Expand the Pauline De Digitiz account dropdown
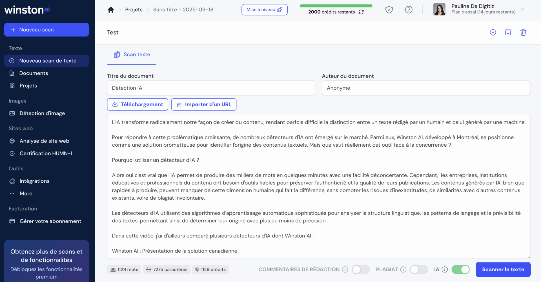The width and height of the screenshot is (541, 282). tap(522, 9)
